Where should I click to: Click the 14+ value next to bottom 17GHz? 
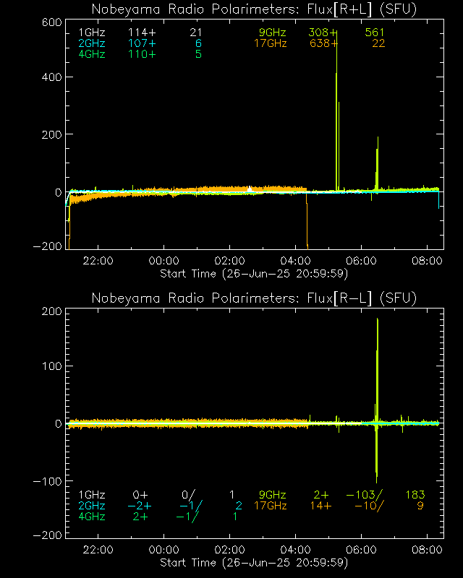pyautogui.click(x=321, y=505)
